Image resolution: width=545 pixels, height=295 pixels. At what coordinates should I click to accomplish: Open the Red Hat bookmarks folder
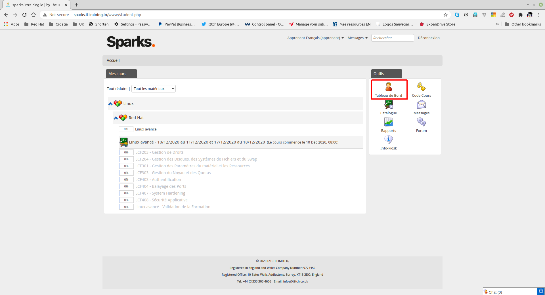pyautogui.click(x=34, y=24)
